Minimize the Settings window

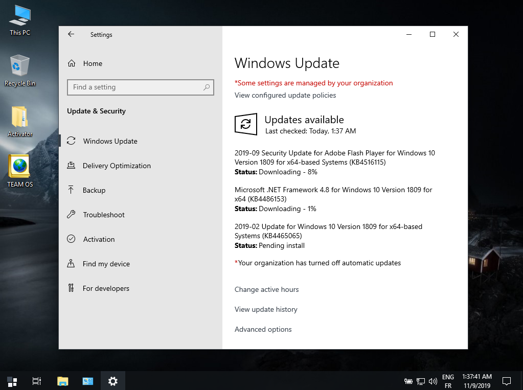tap(409, 34)
